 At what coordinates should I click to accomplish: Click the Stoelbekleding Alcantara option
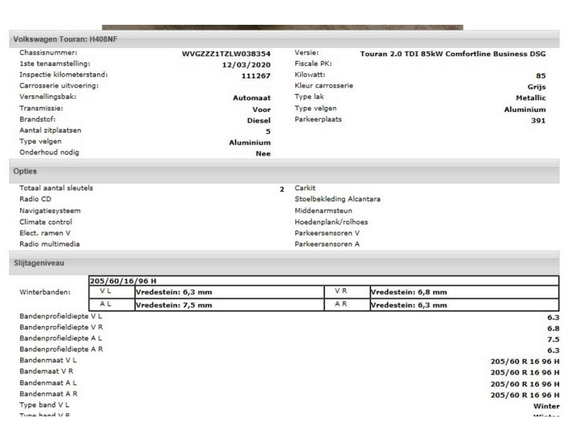(337, 199)
